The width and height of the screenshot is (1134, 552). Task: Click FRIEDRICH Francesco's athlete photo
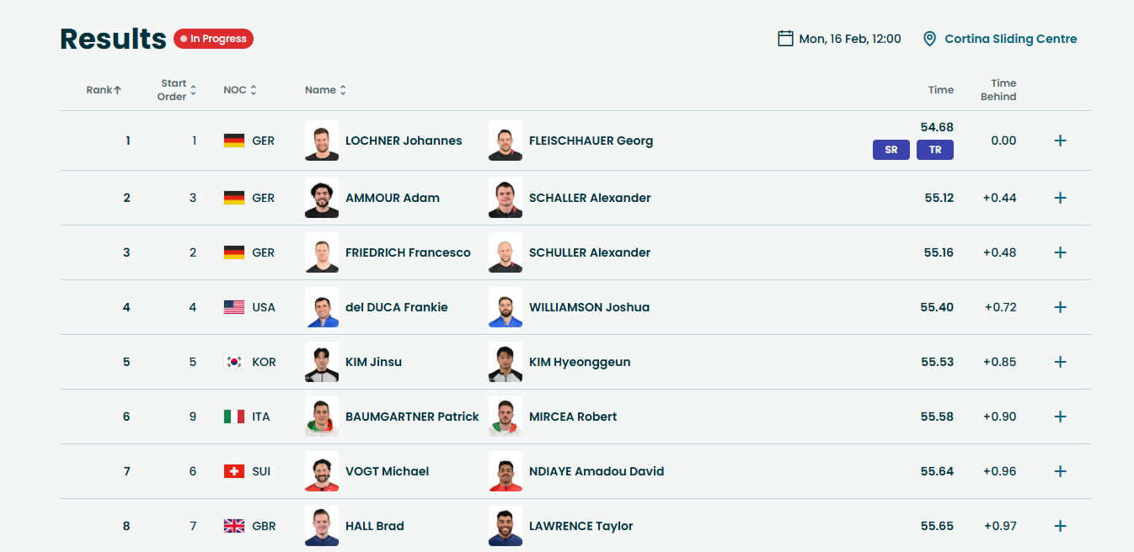tap(322, 252)
